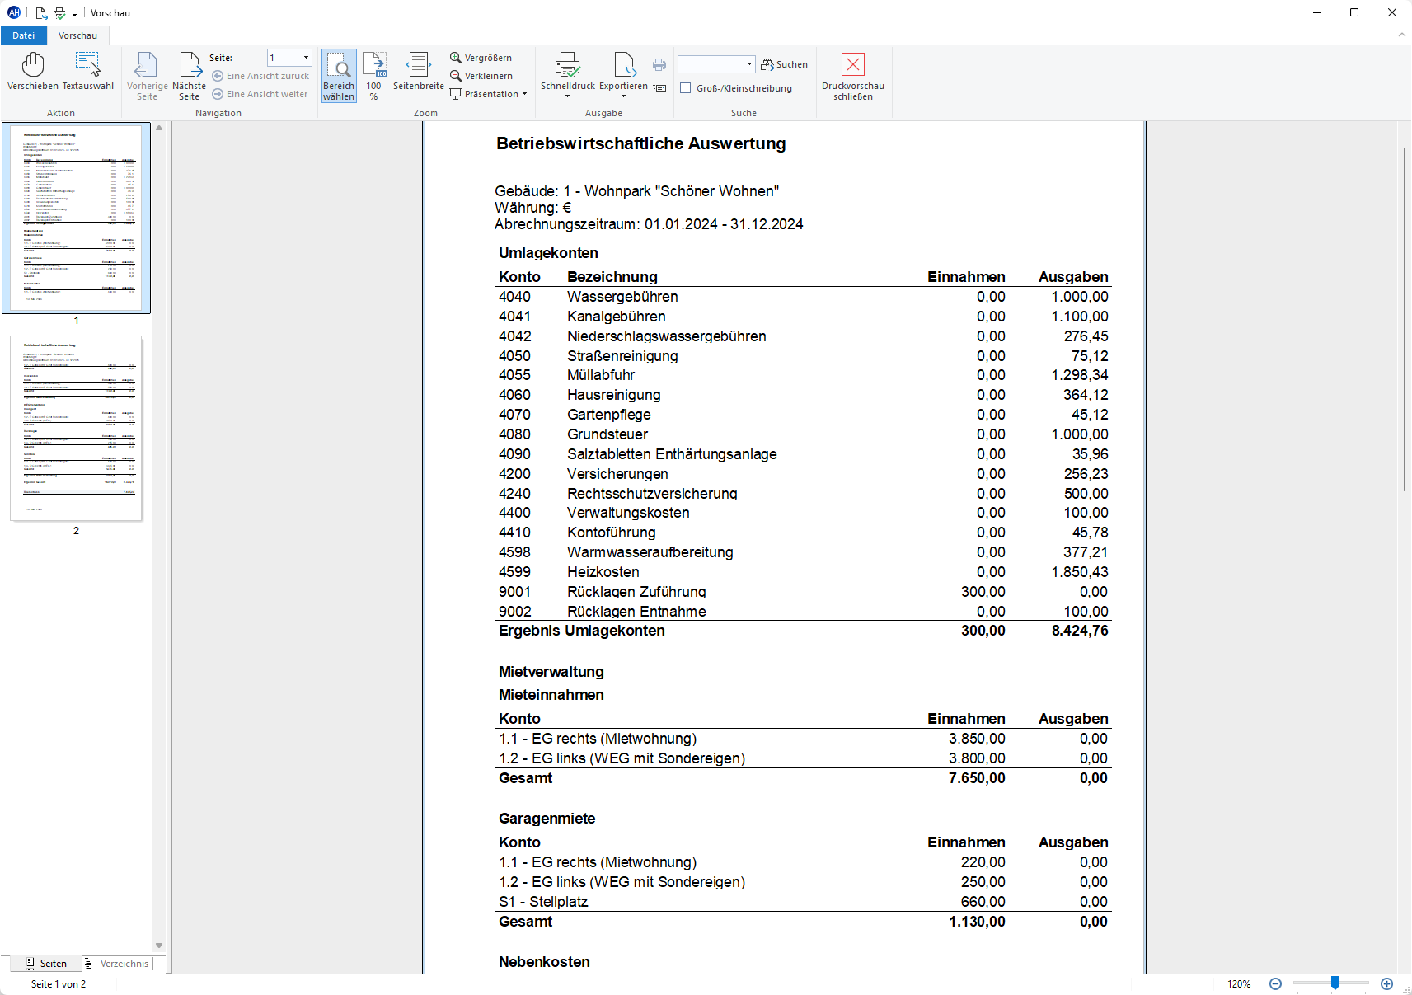Open the Seite number dropdown

(307, 58)
